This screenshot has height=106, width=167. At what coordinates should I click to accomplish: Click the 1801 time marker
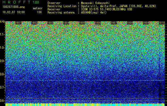(x=18, y=23)
